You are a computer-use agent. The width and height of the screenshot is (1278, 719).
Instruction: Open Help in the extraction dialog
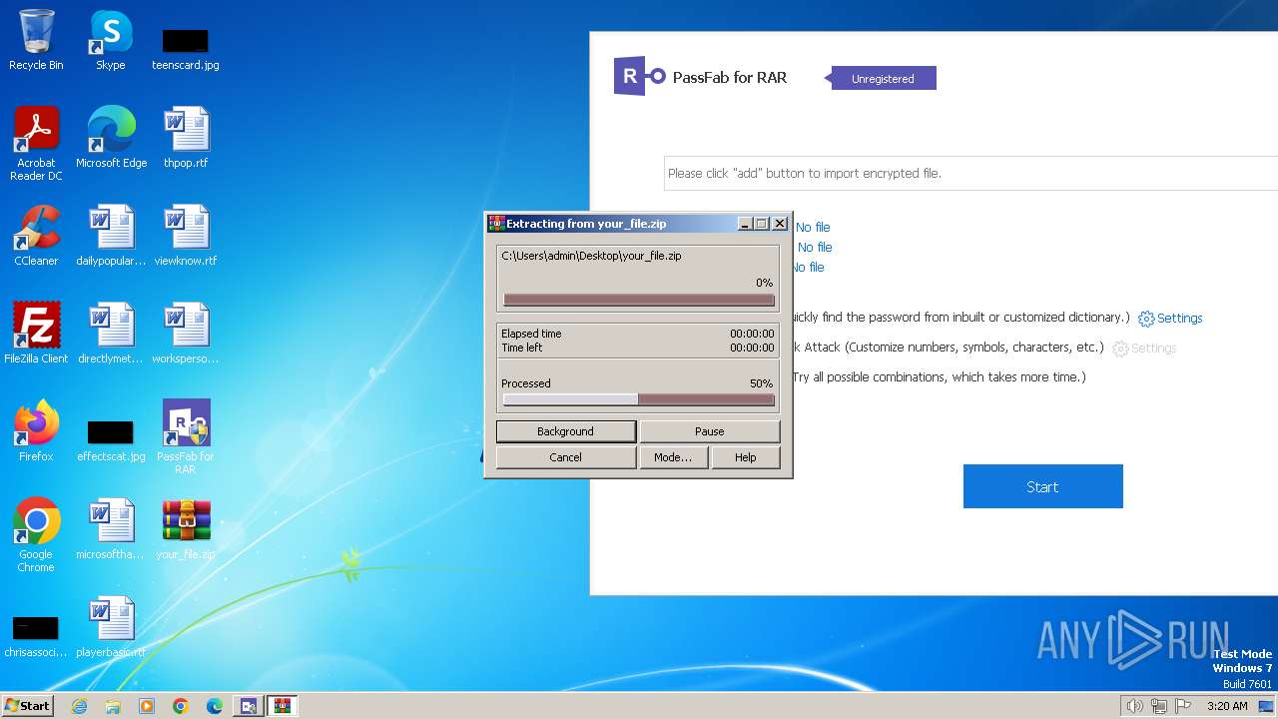click(745, 457)
